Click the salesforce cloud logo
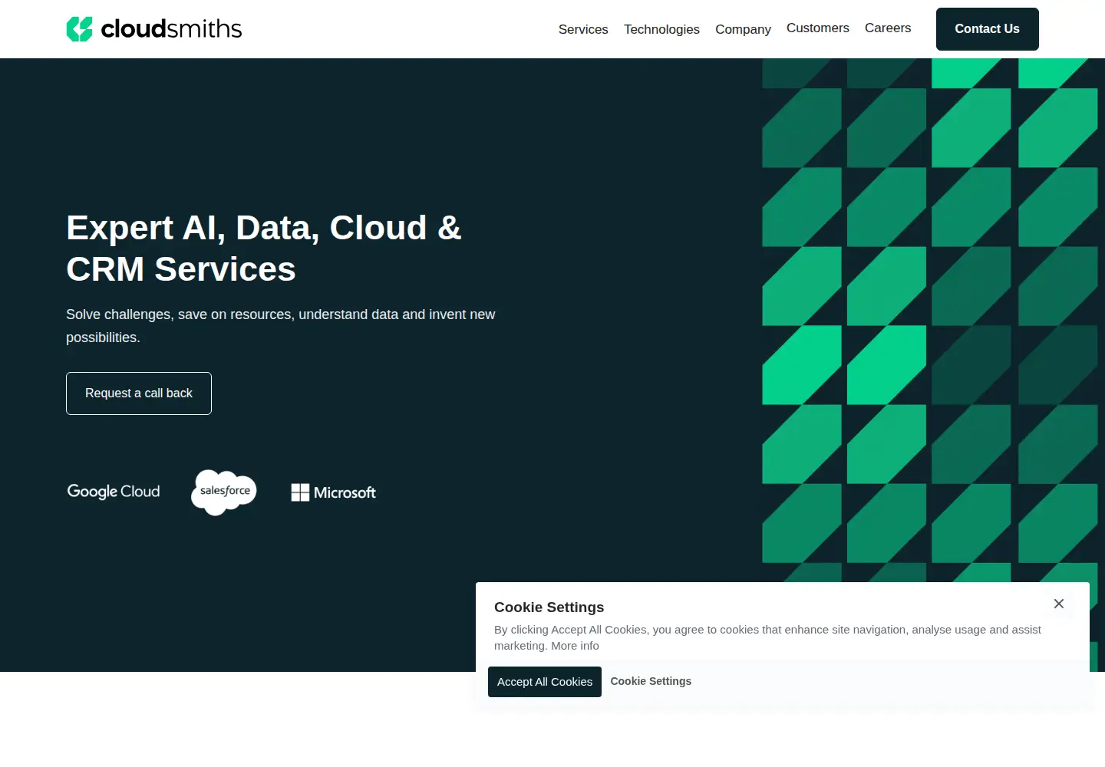The image size is (1105, 767). 224,492
